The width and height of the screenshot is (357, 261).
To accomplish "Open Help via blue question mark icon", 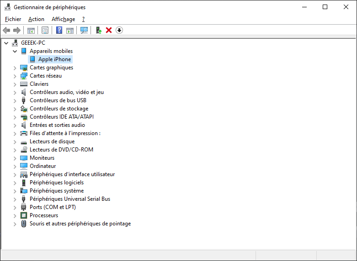I will (59, 30).
